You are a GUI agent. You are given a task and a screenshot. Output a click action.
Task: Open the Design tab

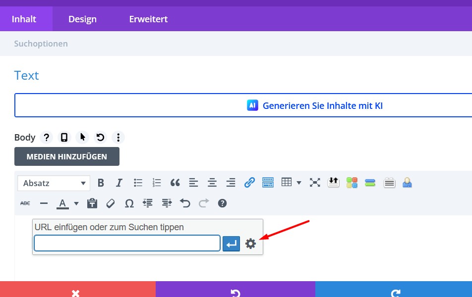[x=82, y=19]
